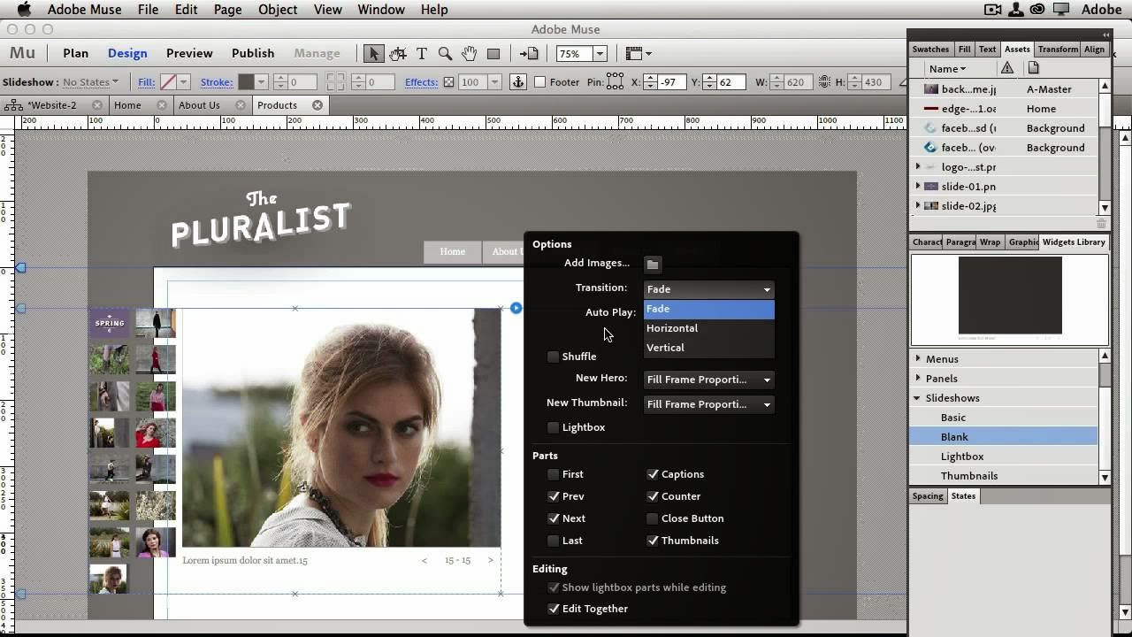Open the Fill color dropdown arrow
Image resolution: width=1132 pixels, height=637 pixels.
tap(183, 82)
